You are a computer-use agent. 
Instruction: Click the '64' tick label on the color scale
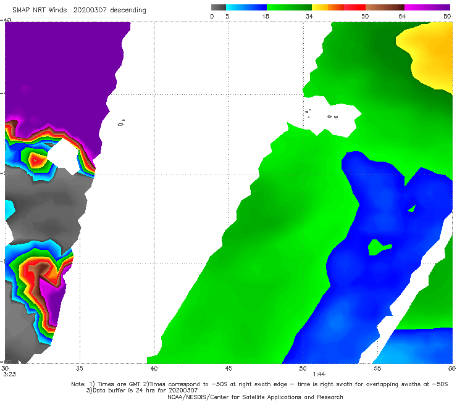[402, 17]
